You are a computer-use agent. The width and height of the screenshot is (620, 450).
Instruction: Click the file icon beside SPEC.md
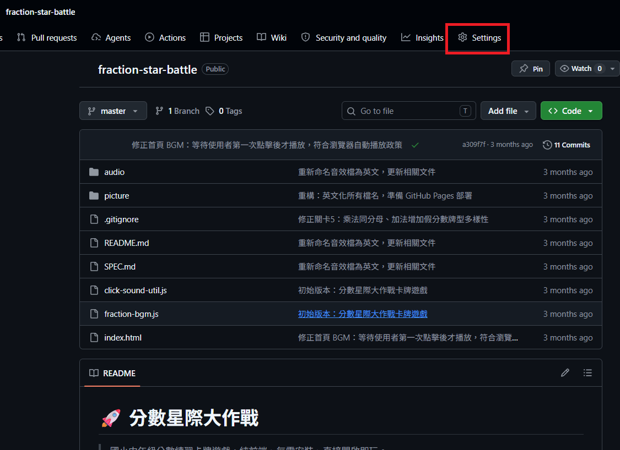(x=94, y=266)
